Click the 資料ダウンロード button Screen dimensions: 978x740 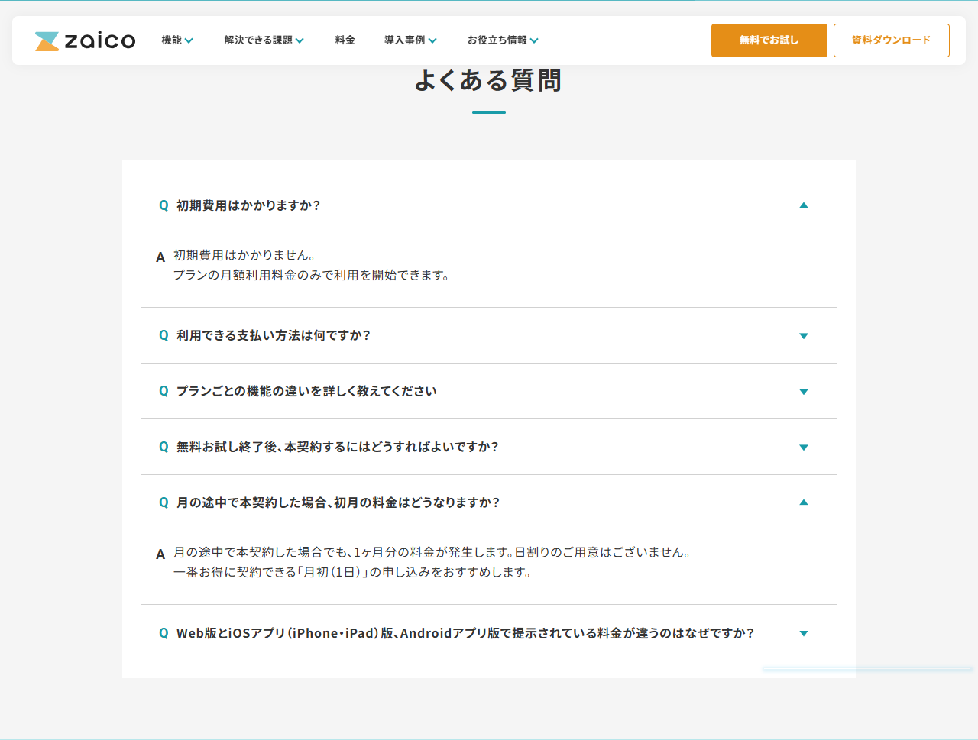[x=891, y=40]
